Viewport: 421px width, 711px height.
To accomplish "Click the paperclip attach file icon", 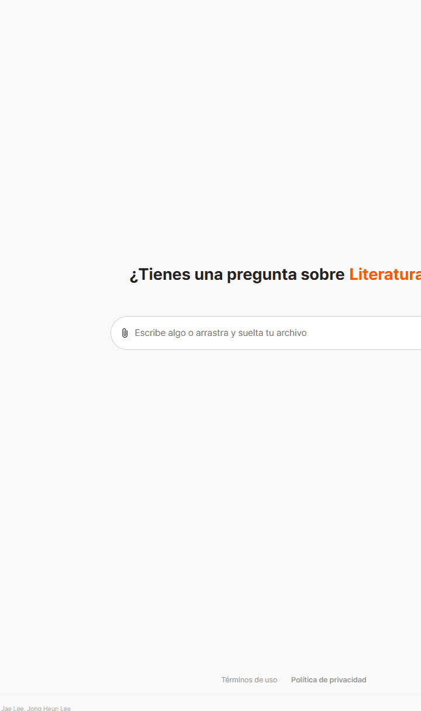I will point(125,333).
